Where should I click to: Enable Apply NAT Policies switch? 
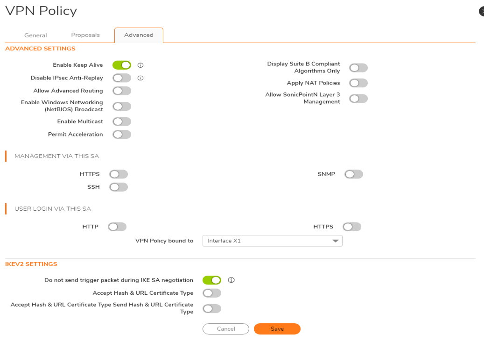[358, 83]
